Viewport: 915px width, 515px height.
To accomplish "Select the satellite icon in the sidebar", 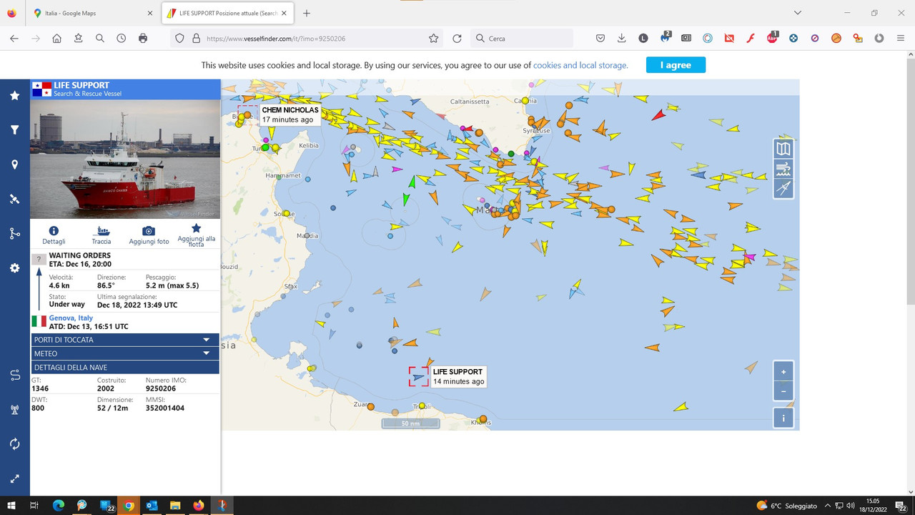I will tap(14, 199).
